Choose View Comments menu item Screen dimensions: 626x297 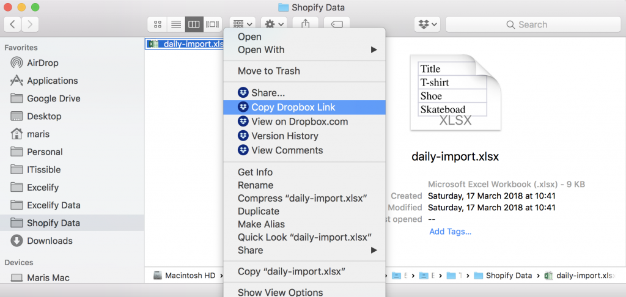[304, 150]
